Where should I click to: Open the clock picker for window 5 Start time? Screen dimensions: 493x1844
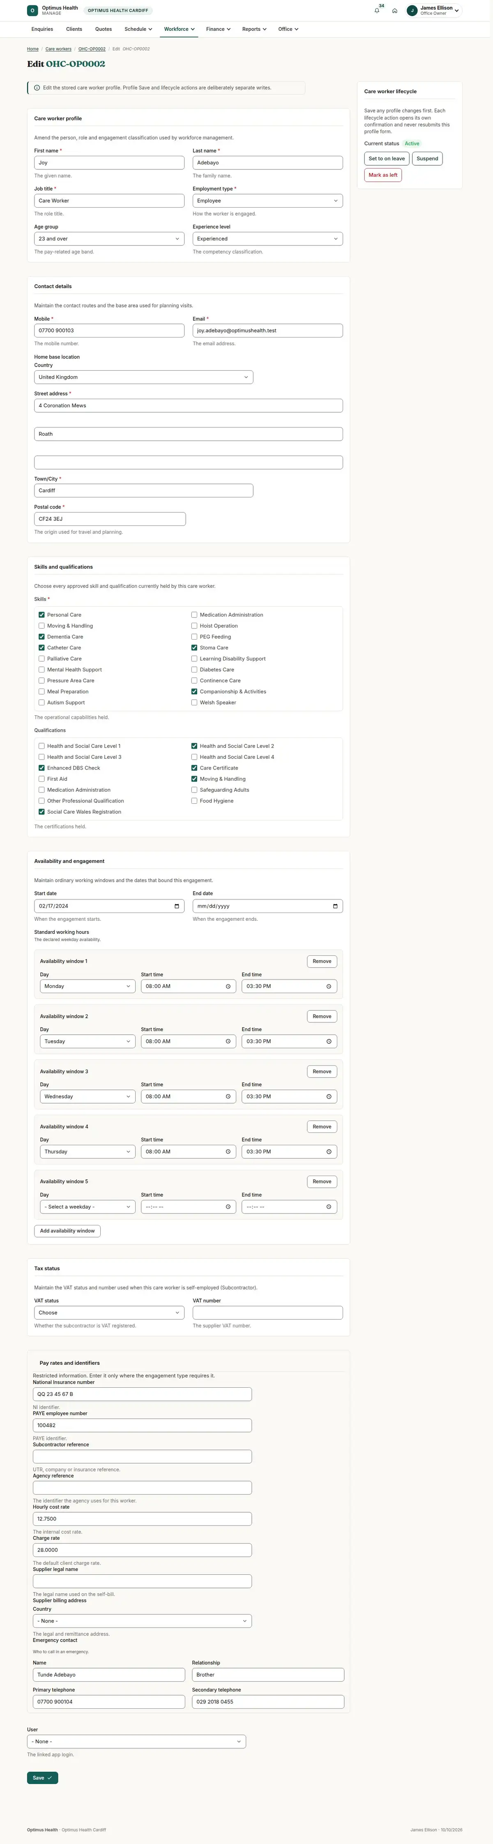pos(228,1207)
